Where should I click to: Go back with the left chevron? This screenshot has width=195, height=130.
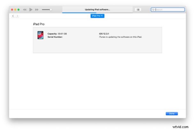(13, 16)
